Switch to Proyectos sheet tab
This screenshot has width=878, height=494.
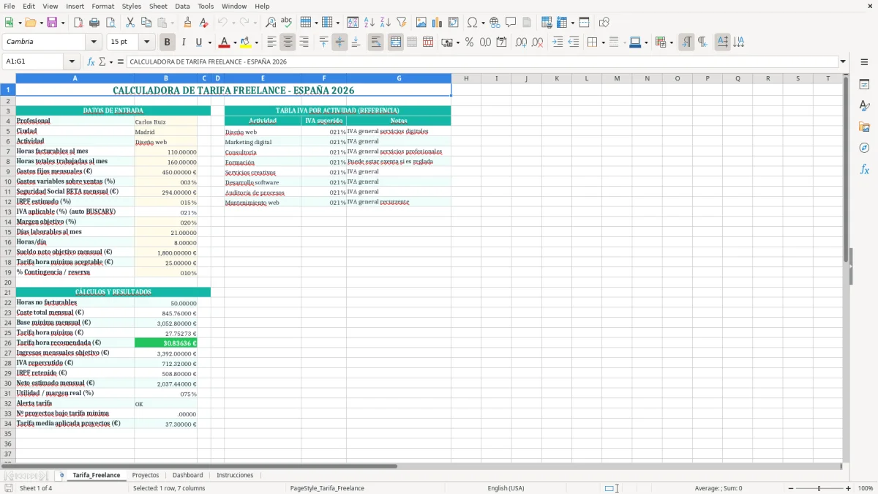coord(146,475)
